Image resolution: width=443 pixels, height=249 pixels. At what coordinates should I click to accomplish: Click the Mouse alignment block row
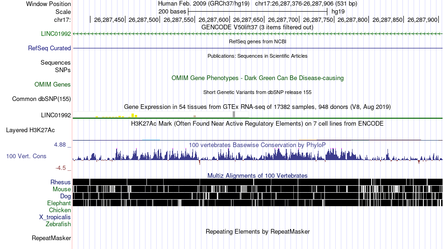pos(258,189)
